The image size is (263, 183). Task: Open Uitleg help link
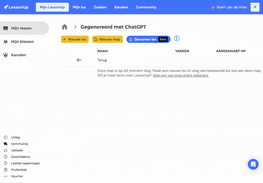(15, 137)
